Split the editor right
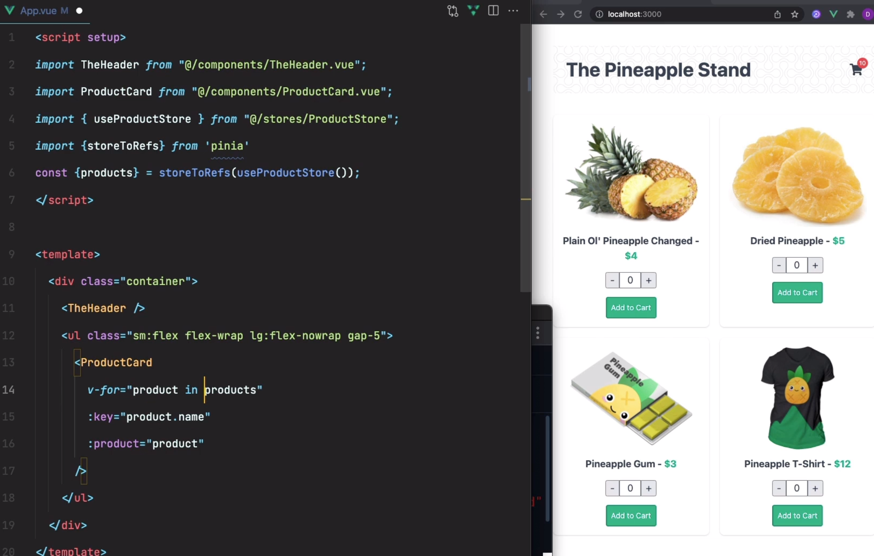 tap(493, 11)
